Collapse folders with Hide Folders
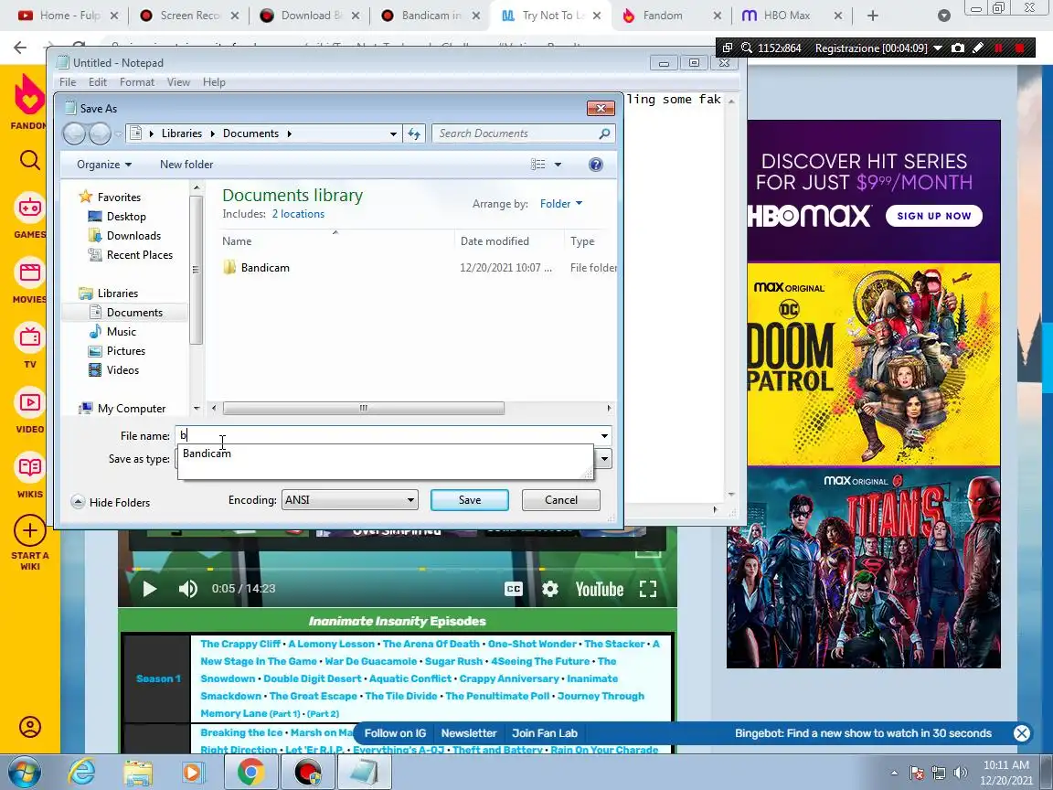The width and height of the screenshot is (1053, 790). [x=111, y=503]
